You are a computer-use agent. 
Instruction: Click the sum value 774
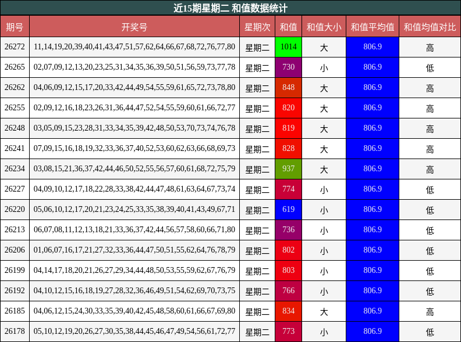(x=289, y=189)
